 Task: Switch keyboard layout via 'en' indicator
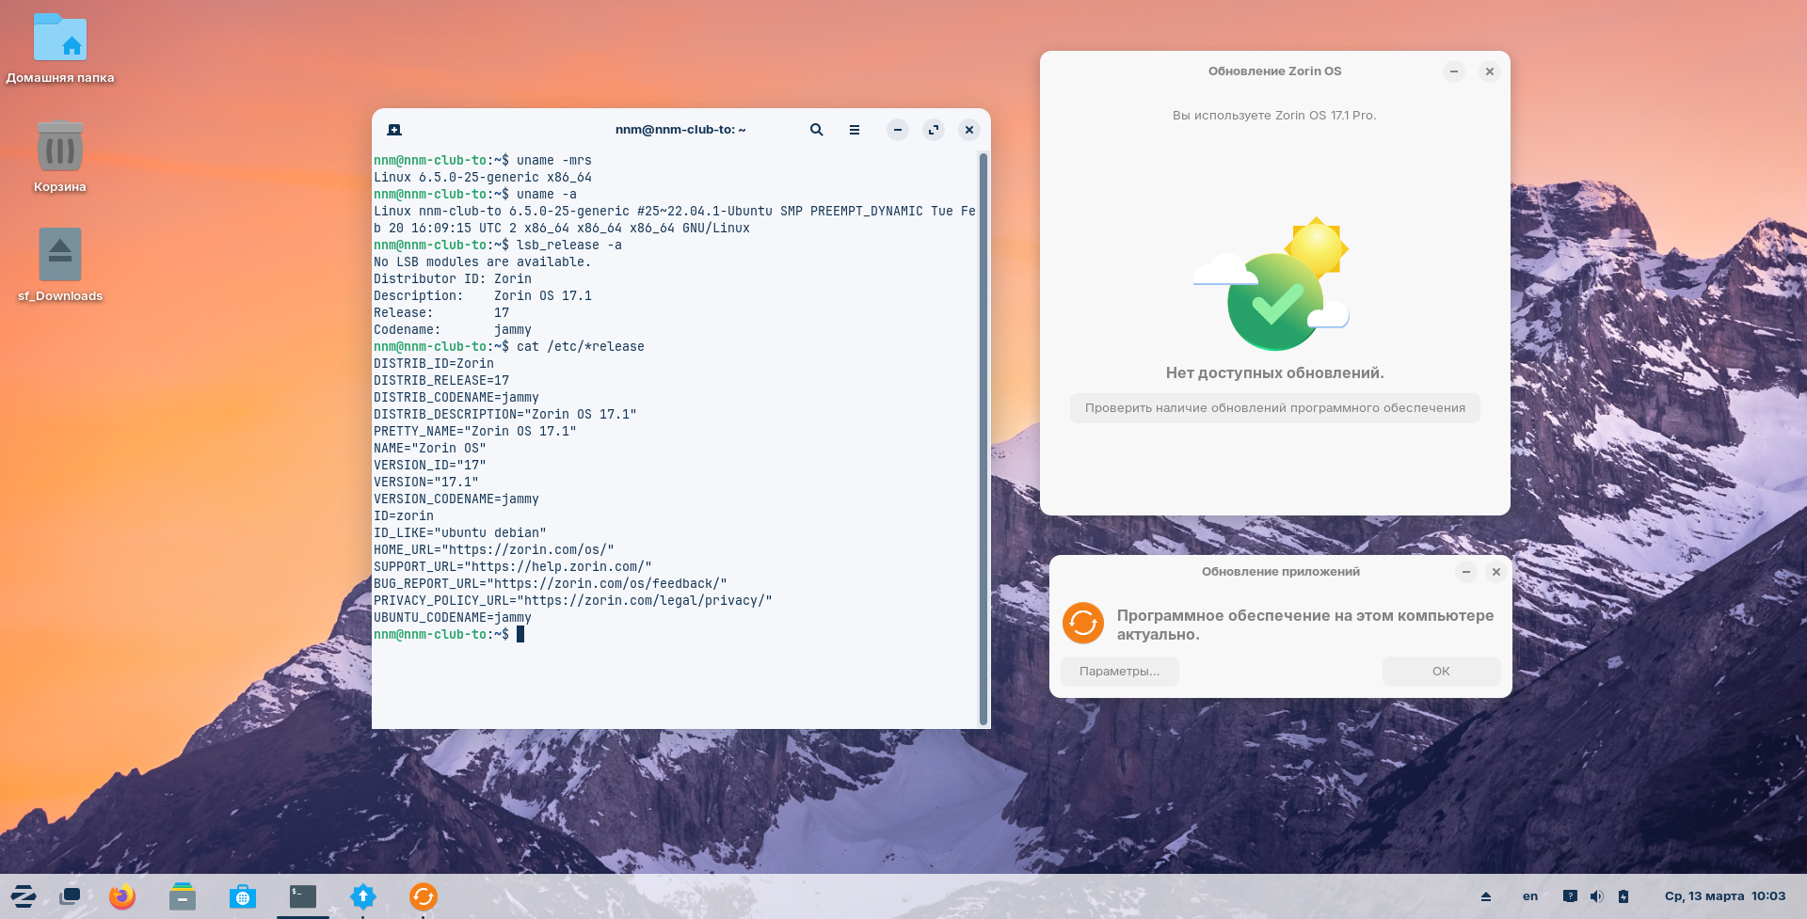pos(1530,896)
